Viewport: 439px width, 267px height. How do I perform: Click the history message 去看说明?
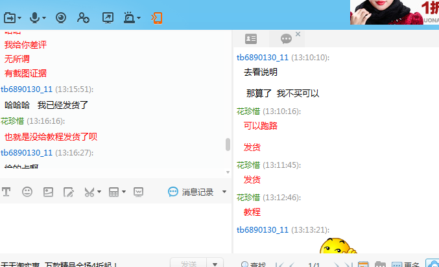(261, 72)
